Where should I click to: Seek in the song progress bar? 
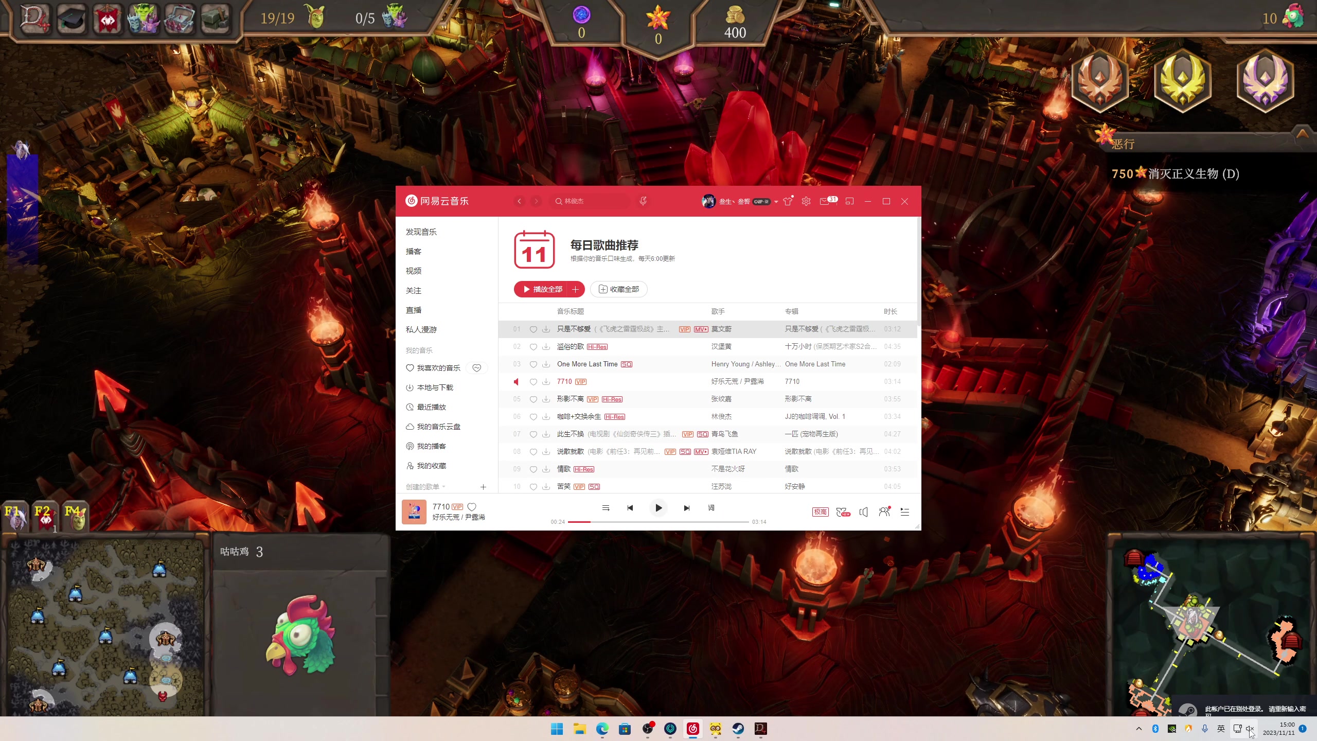coord(658,522)
